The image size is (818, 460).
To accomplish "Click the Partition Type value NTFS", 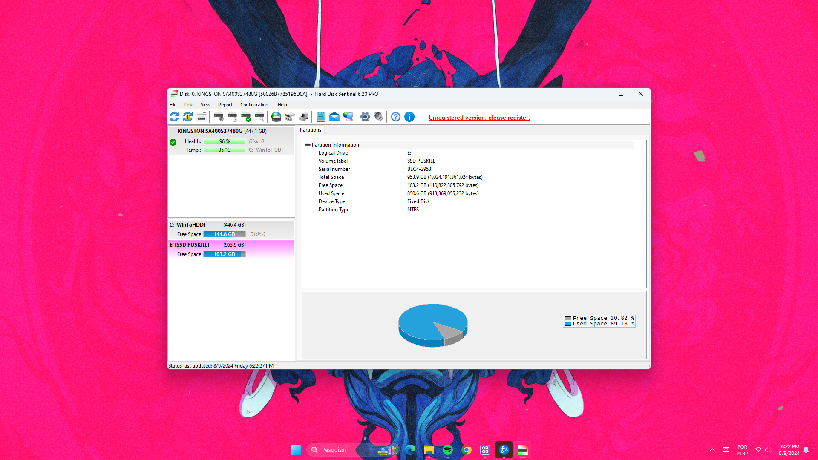I will 413,210.
